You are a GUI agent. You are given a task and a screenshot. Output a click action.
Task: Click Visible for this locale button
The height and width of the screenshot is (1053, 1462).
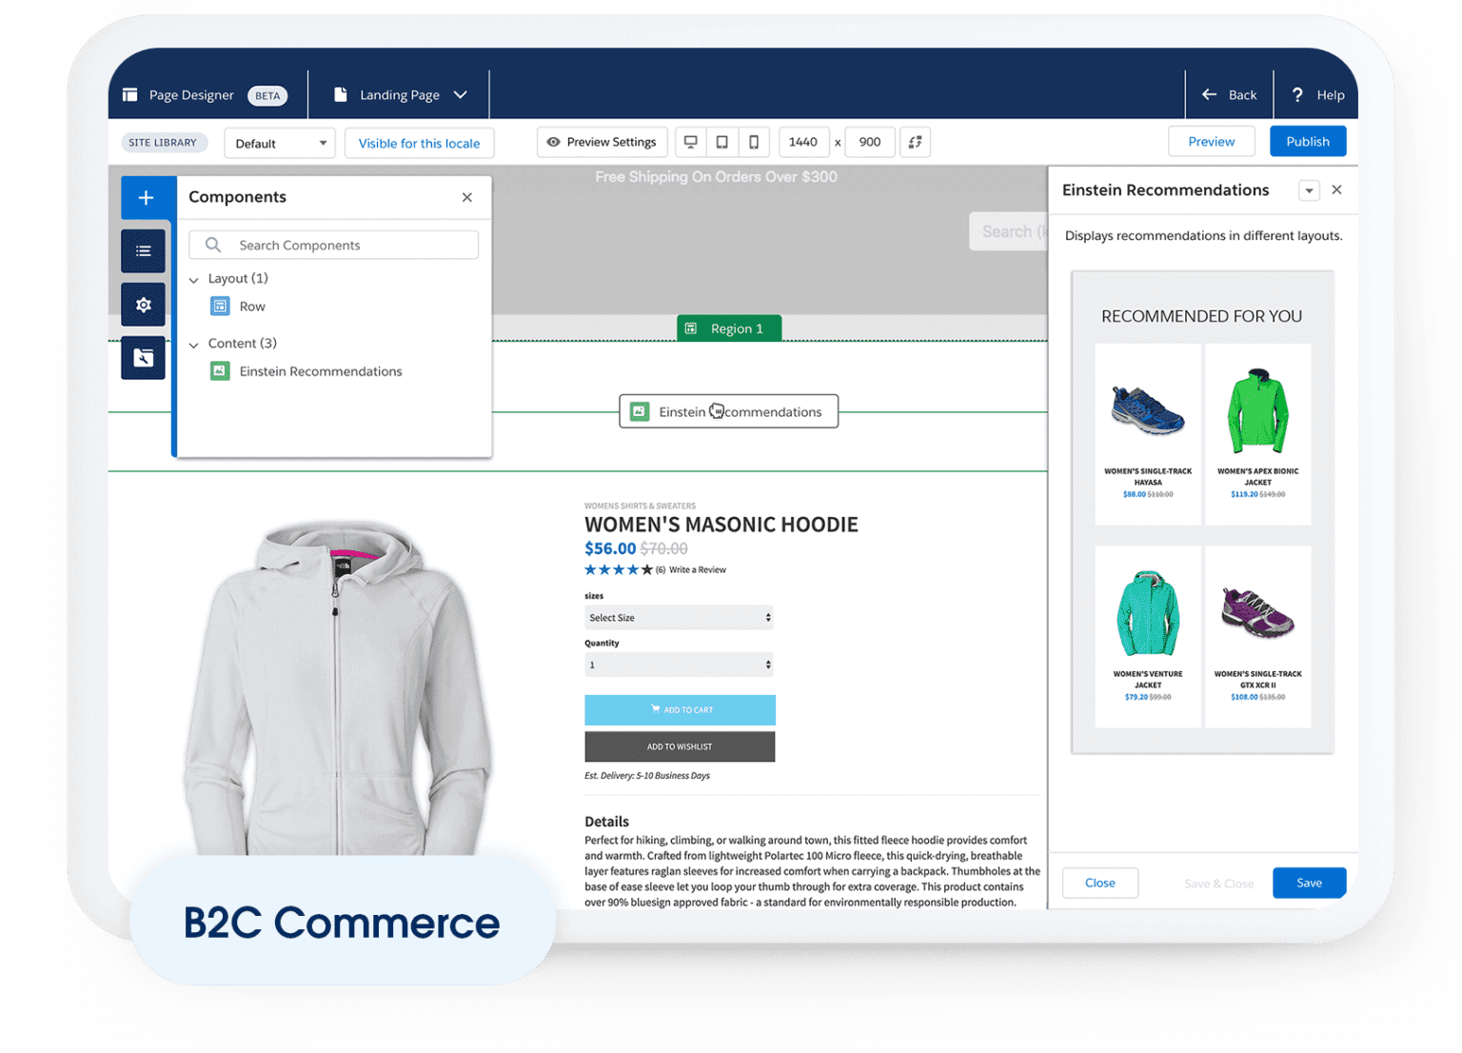click(419, 143)
